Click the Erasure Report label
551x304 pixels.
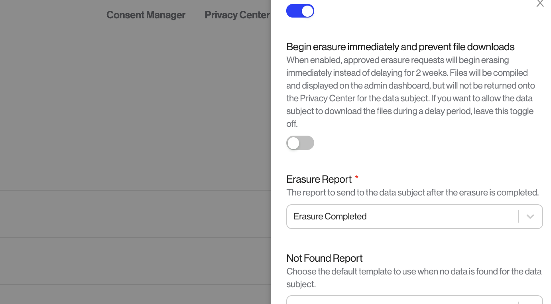[319, 179]
